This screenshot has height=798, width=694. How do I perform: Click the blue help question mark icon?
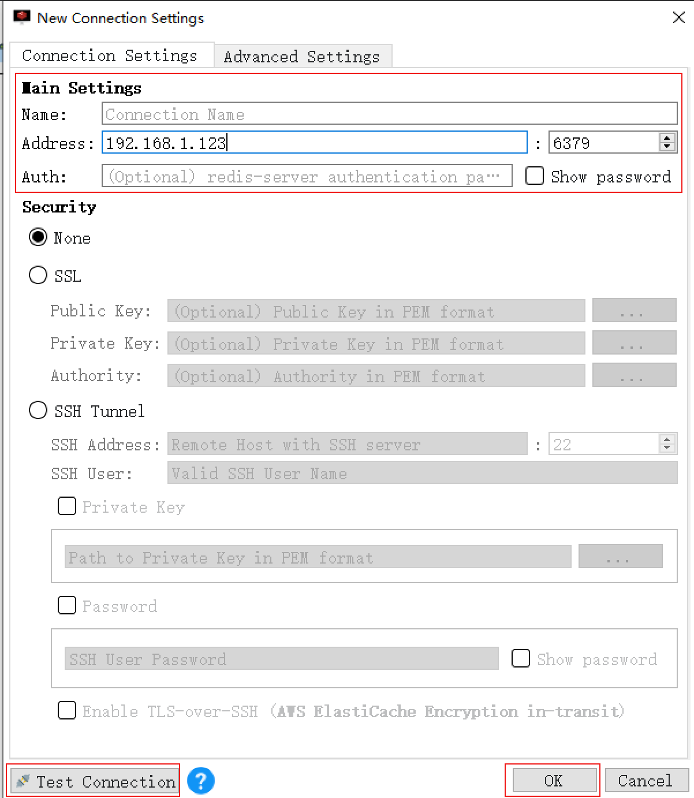coord(200,781)
